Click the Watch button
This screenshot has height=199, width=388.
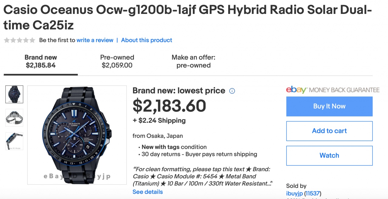[x=329, y=155]
